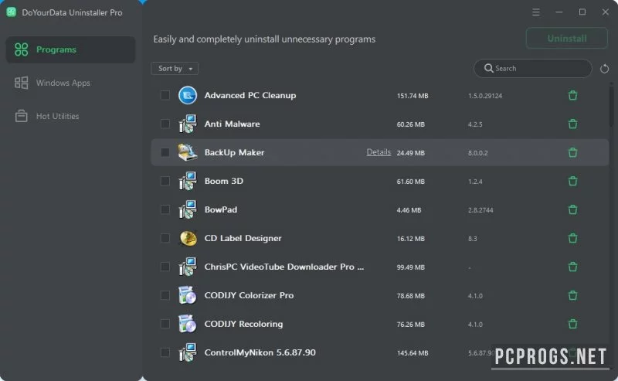Viewport: 618px width, 381px height.
Task: Check the Boom 3D checkbox
Action: coord(165,181)
